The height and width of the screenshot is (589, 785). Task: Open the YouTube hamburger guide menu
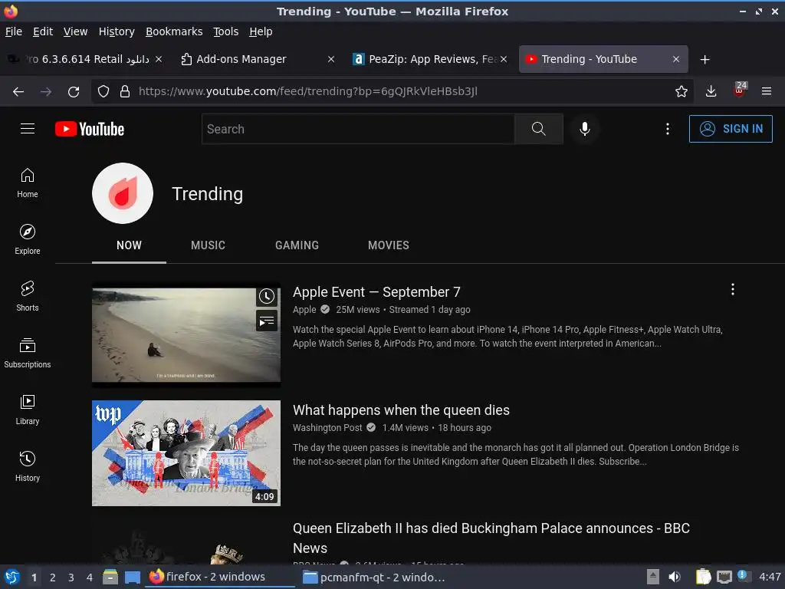28,129
